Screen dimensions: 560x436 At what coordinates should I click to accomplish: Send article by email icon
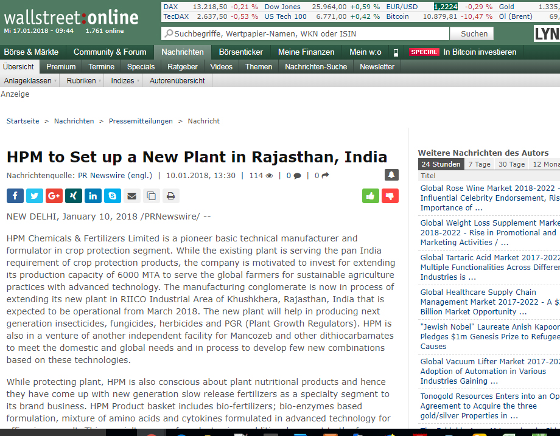coord(132,196)
